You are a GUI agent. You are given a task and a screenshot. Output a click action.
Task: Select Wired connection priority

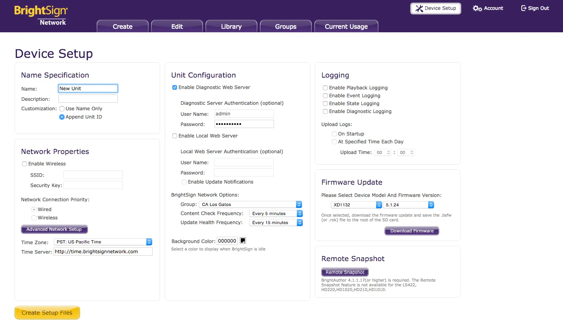(x=34, y=210)
